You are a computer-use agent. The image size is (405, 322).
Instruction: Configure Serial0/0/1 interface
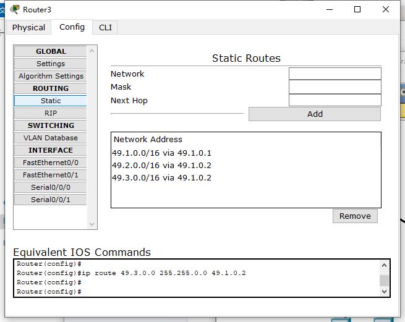[x=51, y=200]
